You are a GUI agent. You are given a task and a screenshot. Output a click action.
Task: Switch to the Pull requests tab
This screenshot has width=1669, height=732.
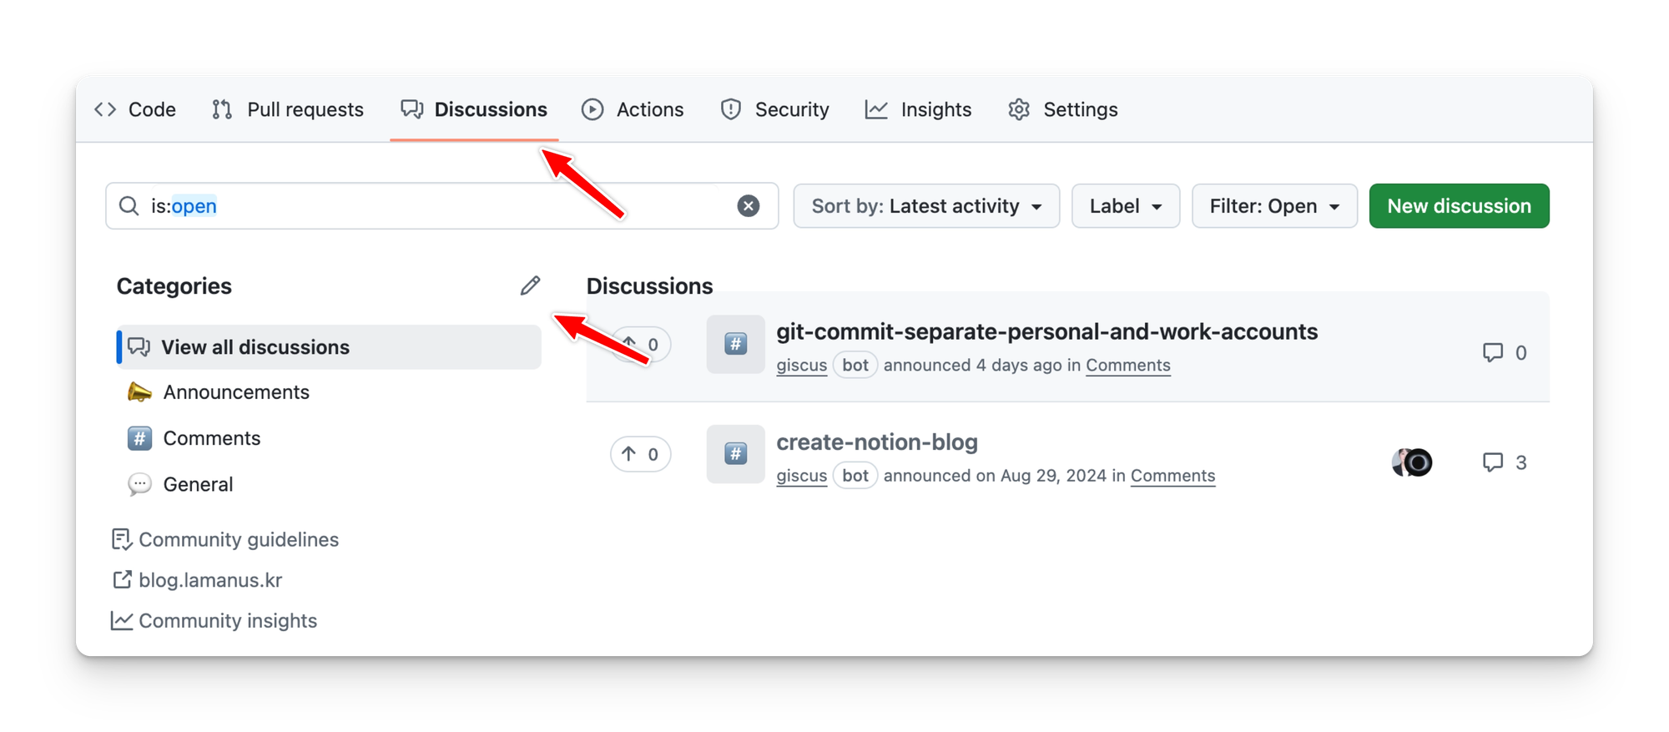(x=288, y=109)
